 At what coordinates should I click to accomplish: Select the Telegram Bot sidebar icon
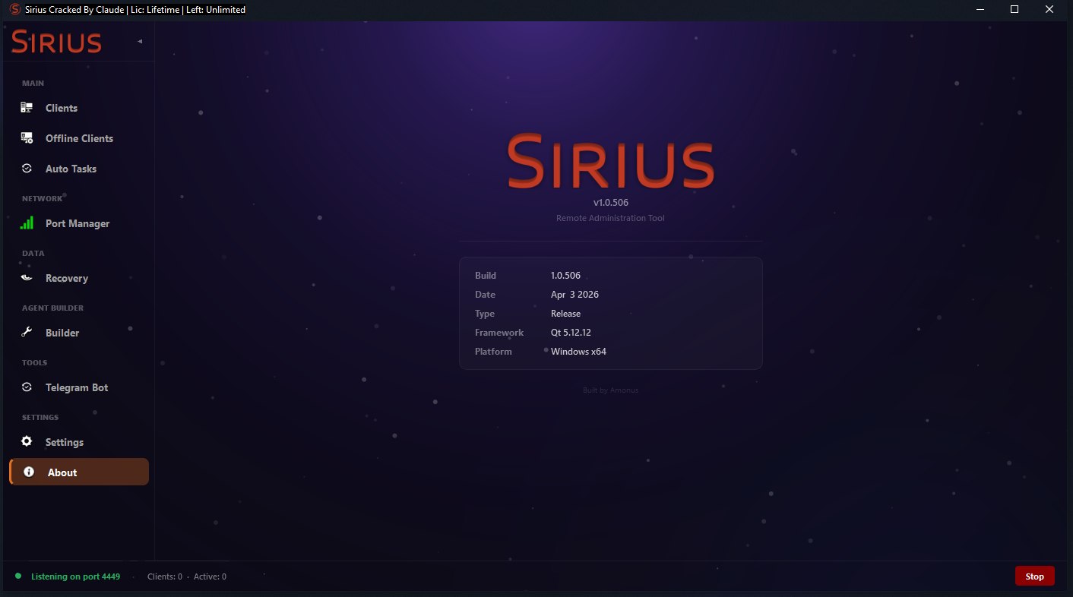tap(27, 387)
